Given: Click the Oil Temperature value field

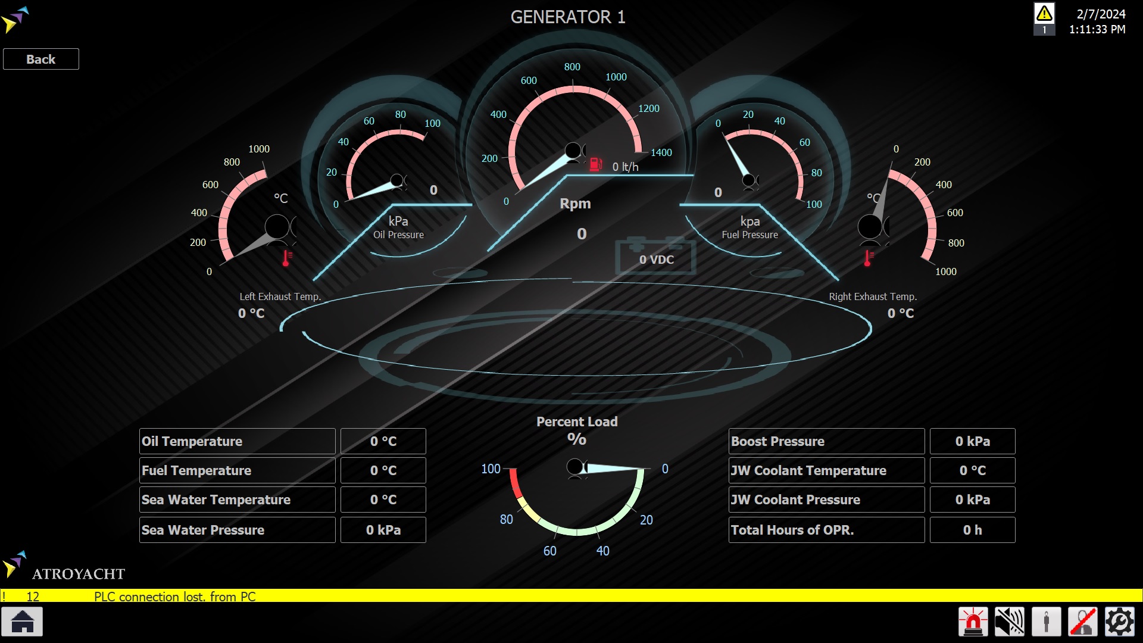Looking at the screenshot, I should pos(383,441).
